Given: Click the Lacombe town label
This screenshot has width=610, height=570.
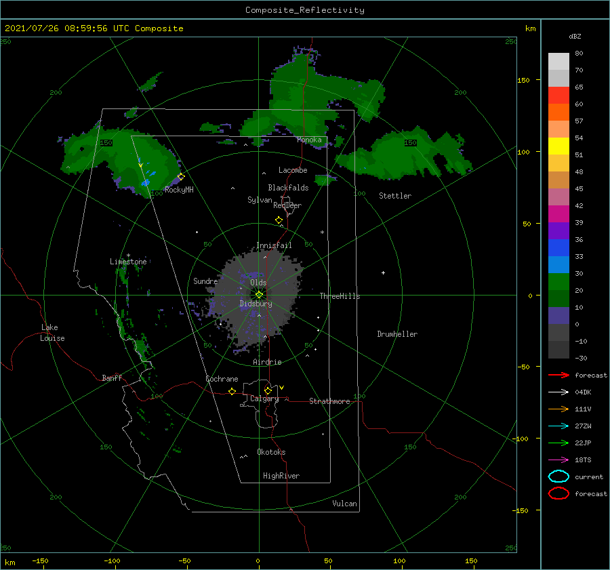Looking at the screenshot, I should (x=293, y=170).
